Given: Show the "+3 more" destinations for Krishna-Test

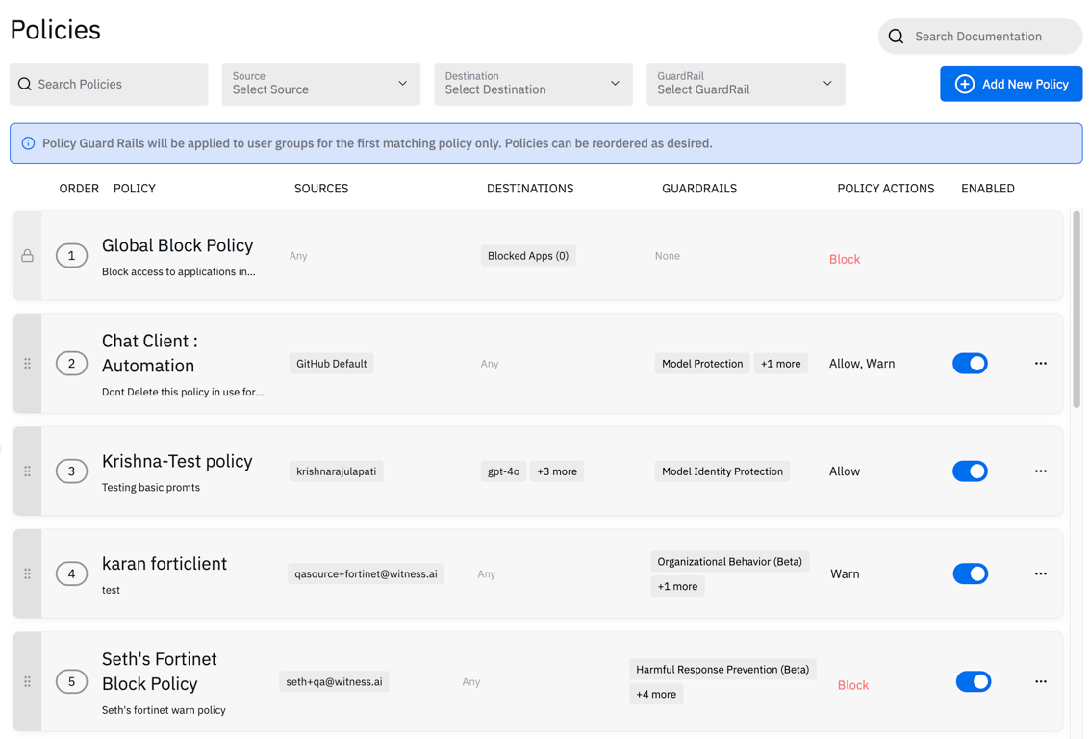Looking at the screenshot, I should click(x=557, y=471).
